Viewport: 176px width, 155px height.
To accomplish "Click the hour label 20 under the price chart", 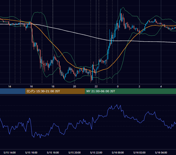I will tap(75, 87).
